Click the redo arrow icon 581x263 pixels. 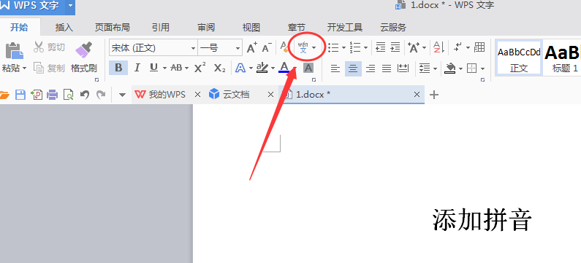point(100,95)
